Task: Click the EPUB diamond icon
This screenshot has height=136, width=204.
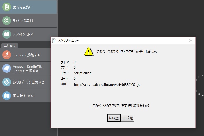Action: point(7,82)
